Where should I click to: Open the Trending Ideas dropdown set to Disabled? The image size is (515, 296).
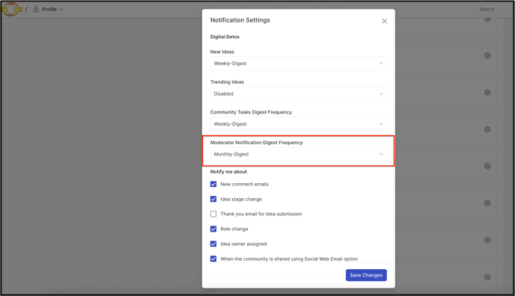point(298,93)
